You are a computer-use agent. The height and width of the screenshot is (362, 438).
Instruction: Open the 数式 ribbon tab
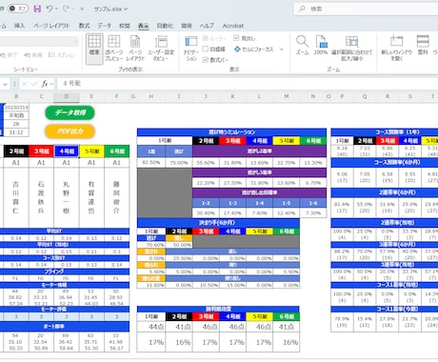coord(85,26)
